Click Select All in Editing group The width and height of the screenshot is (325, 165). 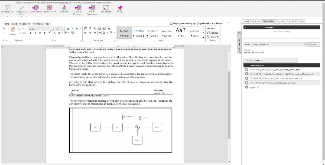click(213, 37)
